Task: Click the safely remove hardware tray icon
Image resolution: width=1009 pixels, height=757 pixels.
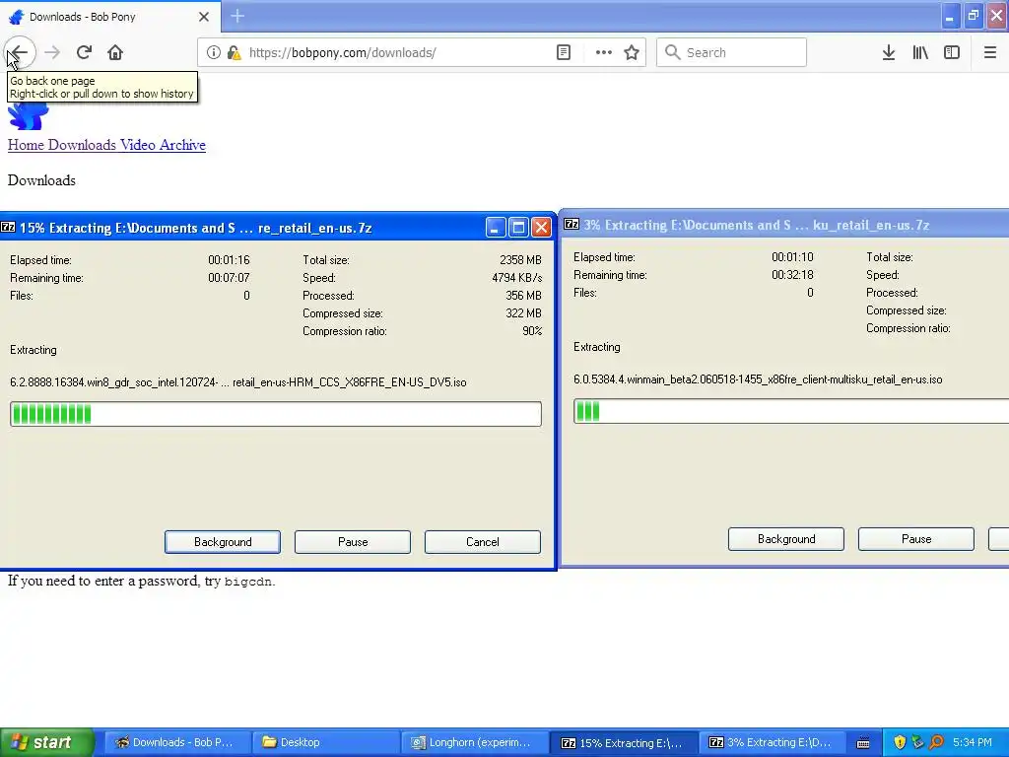Action: [917, 742]
